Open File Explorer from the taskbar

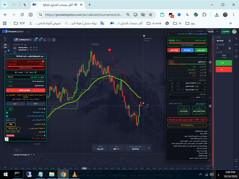[52, 175]
